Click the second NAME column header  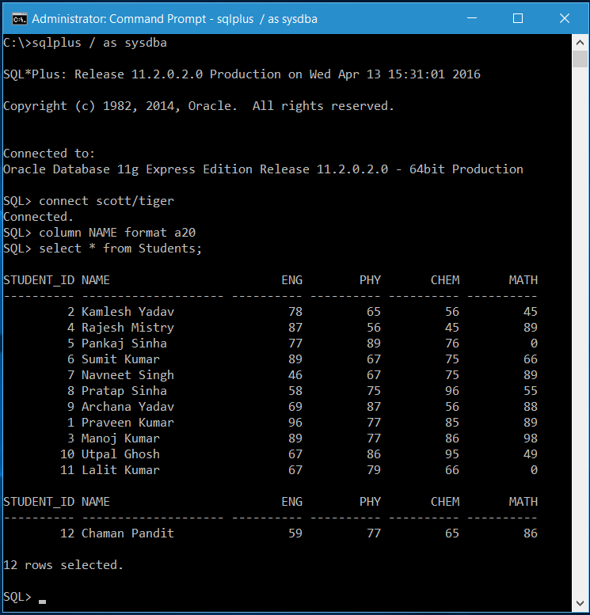(96, 502)
